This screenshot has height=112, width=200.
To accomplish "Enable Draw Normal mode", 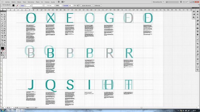I will point(2,55).
